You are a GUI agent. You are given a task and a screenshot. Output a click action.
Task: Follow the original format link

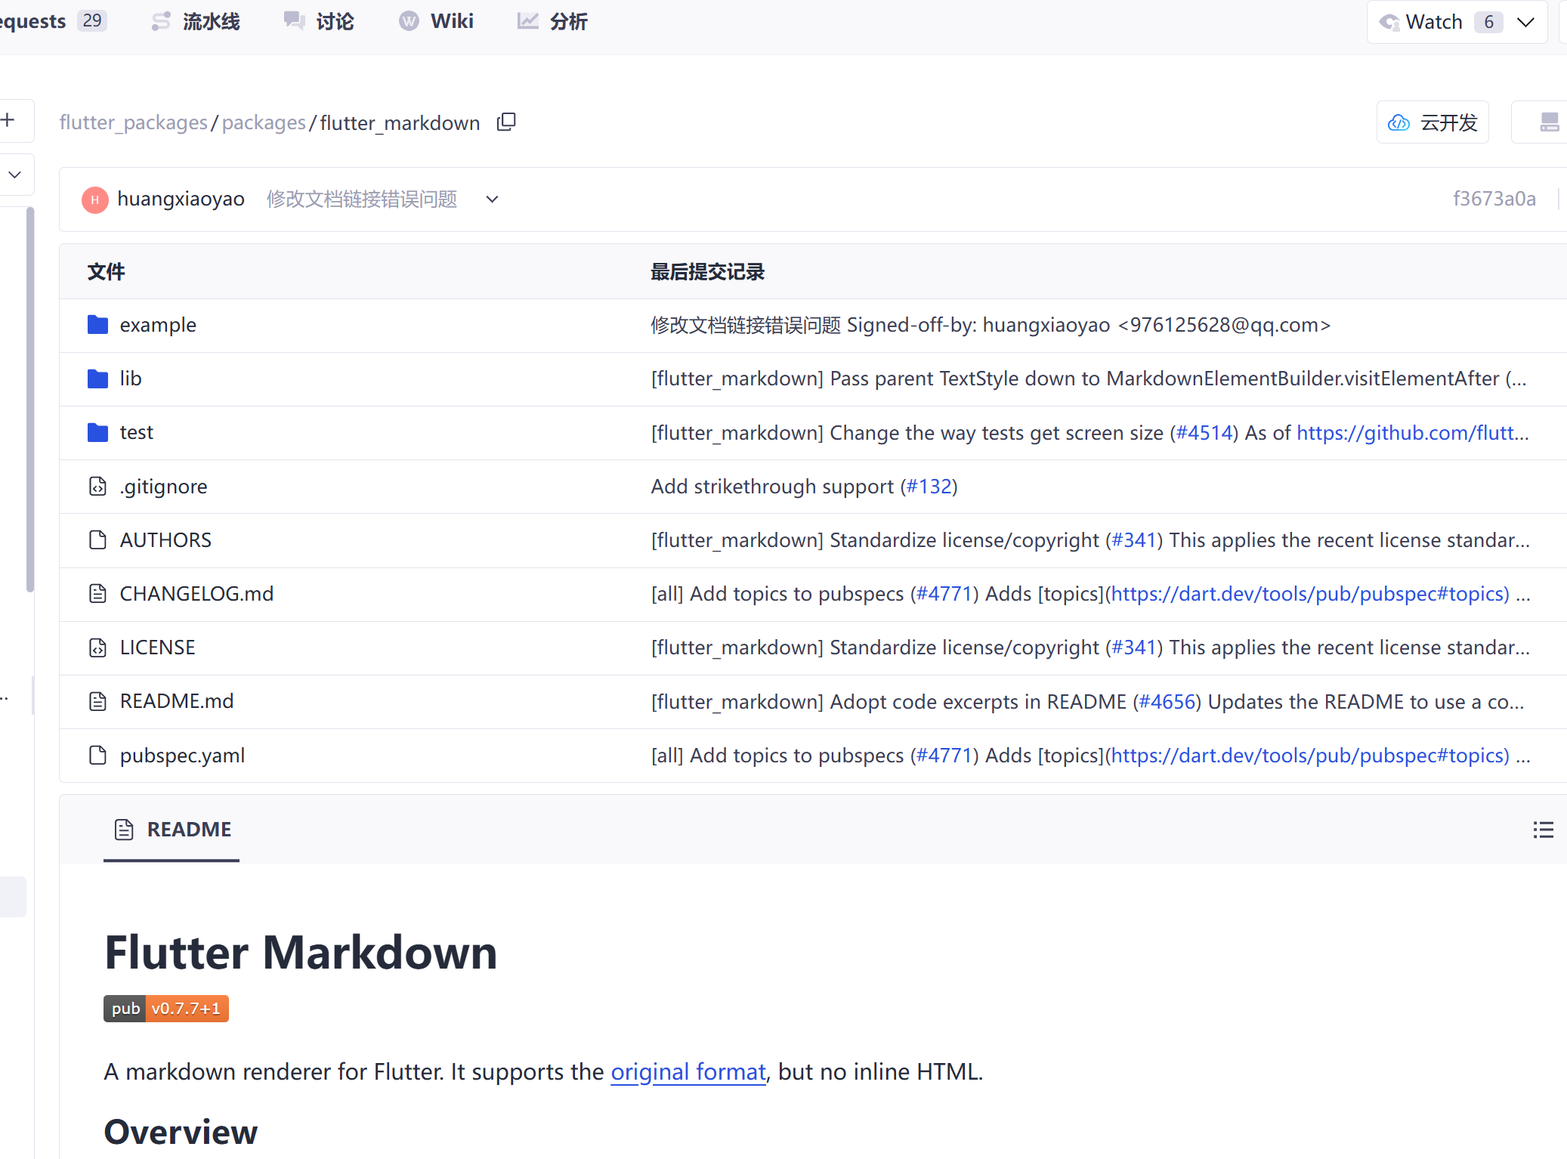pos(688,1071)
